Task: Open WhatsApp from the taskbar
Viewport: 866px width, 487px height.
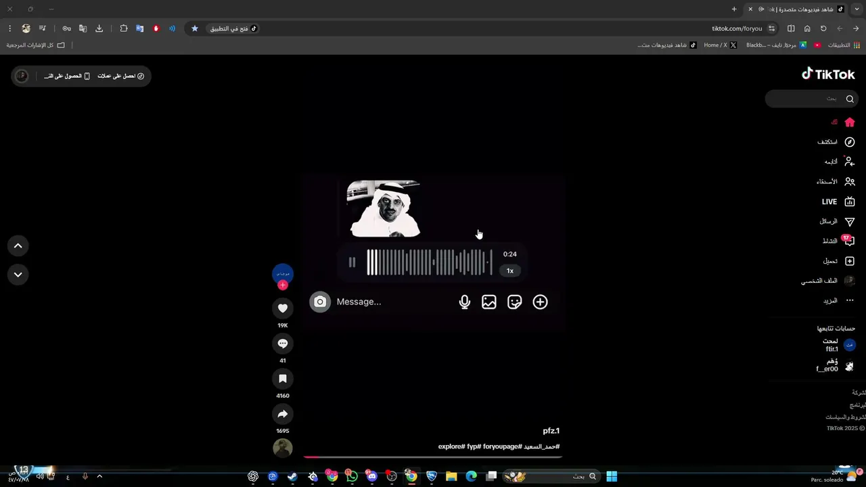Action: (352, 476)
